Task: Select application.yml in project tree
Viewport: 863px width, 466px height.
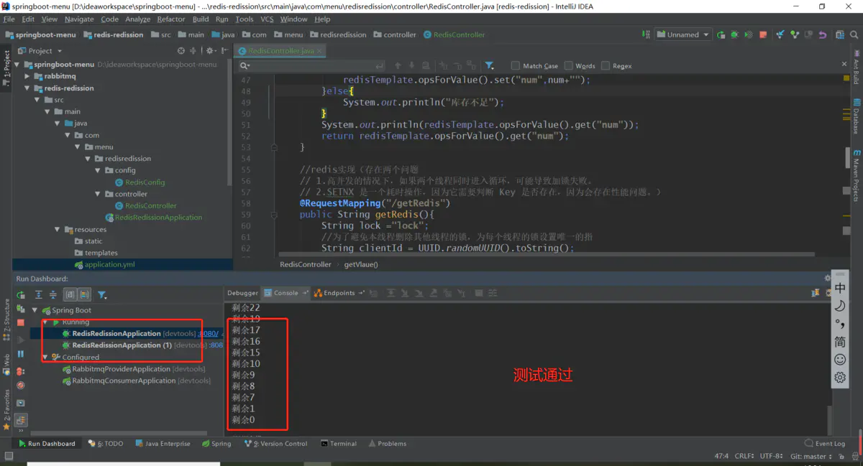Action: point(109,264)
